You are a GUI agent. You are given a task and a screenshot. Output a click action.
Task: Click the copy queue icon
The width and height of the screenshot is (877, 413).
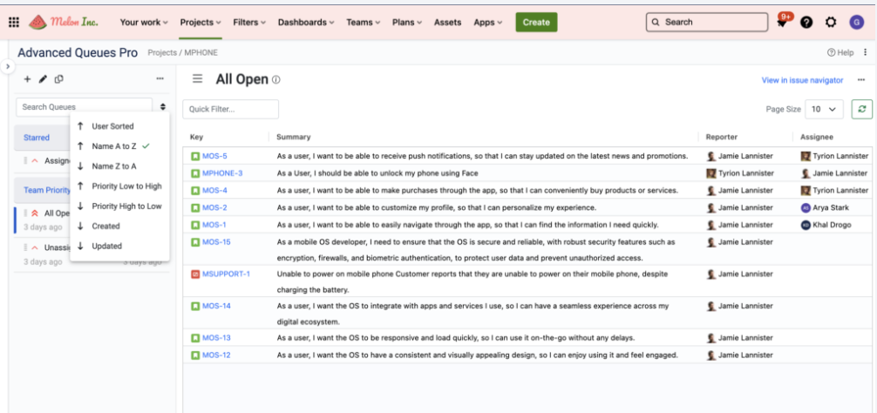[x=59, y=79]
